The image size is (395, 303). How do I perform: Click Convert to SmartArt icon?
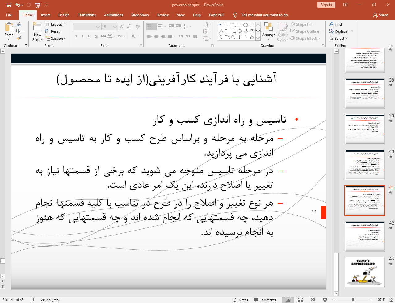(206, 38)
